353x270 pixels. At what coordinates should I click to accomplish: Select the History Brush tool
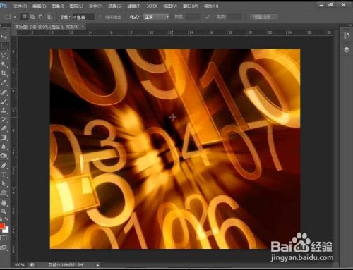[x=4, y=119]
